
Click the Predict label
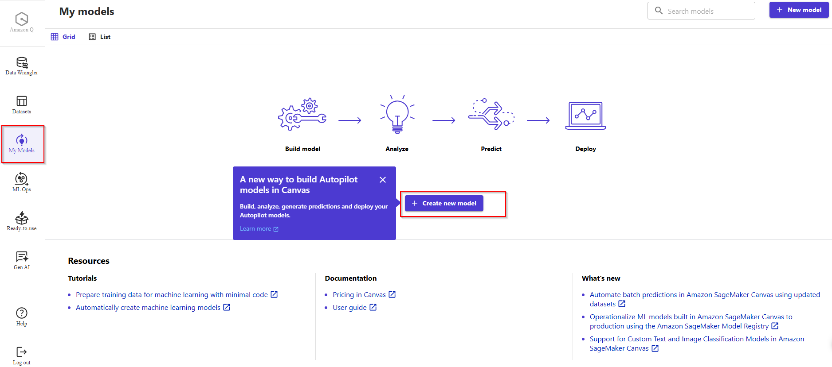[491, 149]
